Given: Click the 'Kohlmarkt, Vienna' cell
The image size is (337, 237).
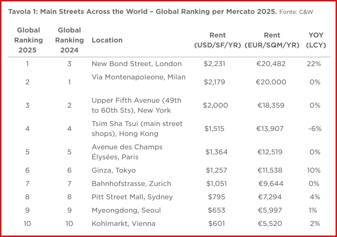Looking at the screenshot, I should [x=123, y=223].
